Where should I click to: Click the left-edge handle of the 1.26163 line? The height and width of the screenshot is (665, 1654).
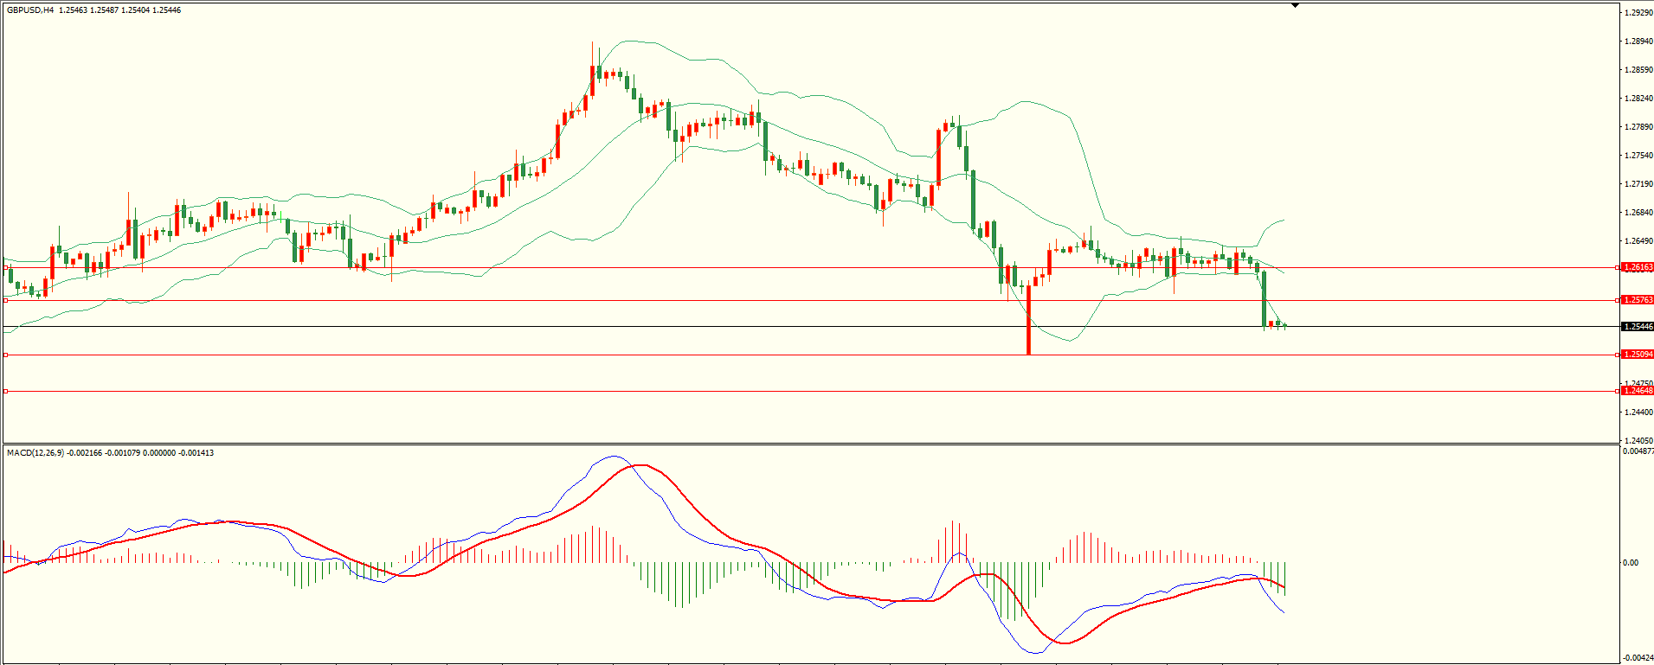click(x=6, y=268)
